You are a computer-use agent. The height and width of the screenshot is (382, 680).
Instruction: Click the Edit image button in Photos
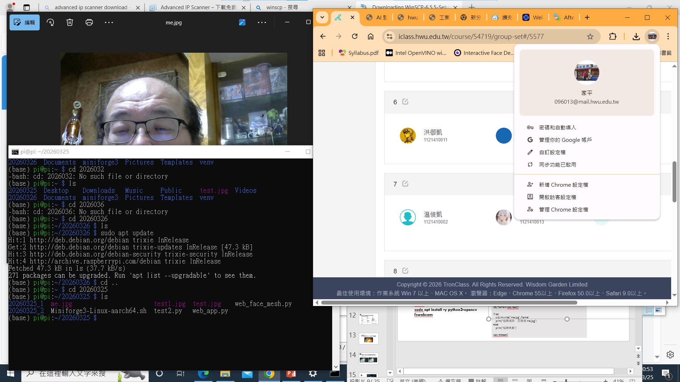(24, 22)
